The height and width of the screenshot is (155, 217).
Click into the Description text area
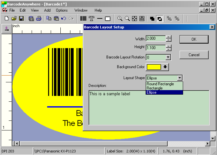click(149, 108)
